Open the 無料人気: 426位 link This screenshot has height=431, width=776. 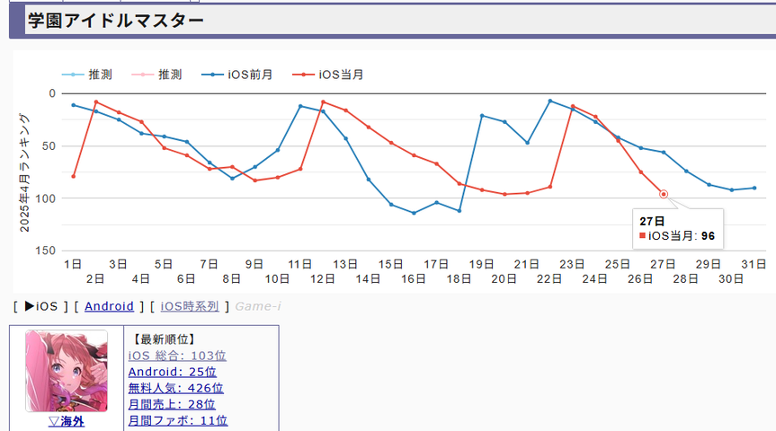[175, 389]
